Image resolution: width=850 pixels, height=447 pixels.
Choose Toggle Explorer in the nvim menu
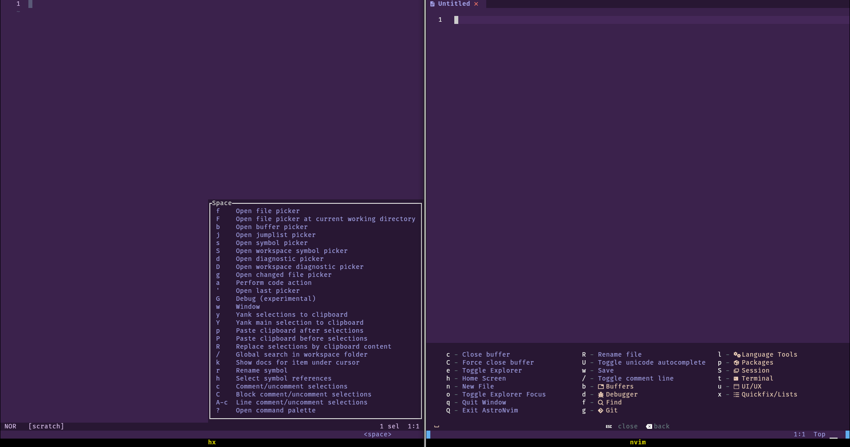click(492, 371)
